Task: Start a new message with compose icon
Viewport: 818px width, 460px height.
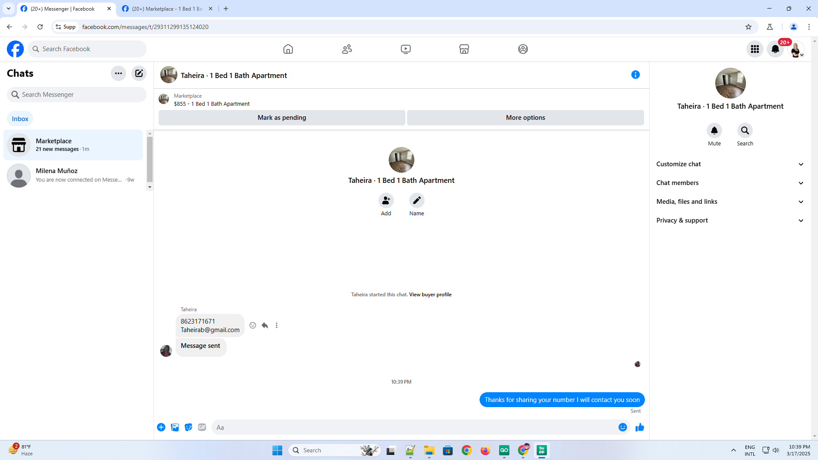Action: 139,73
